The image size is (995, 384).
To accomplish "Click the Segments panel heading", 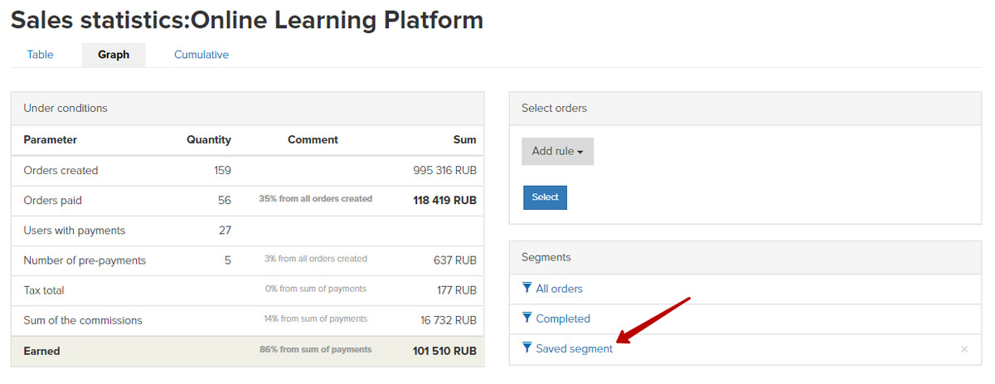I will pyautogui.click(x=546, y=257).
